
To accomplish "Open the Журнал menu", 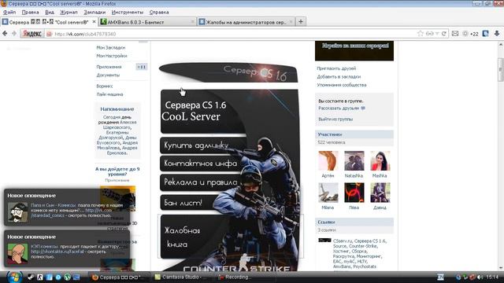I will pyautogui.click(x=69, y=13).
